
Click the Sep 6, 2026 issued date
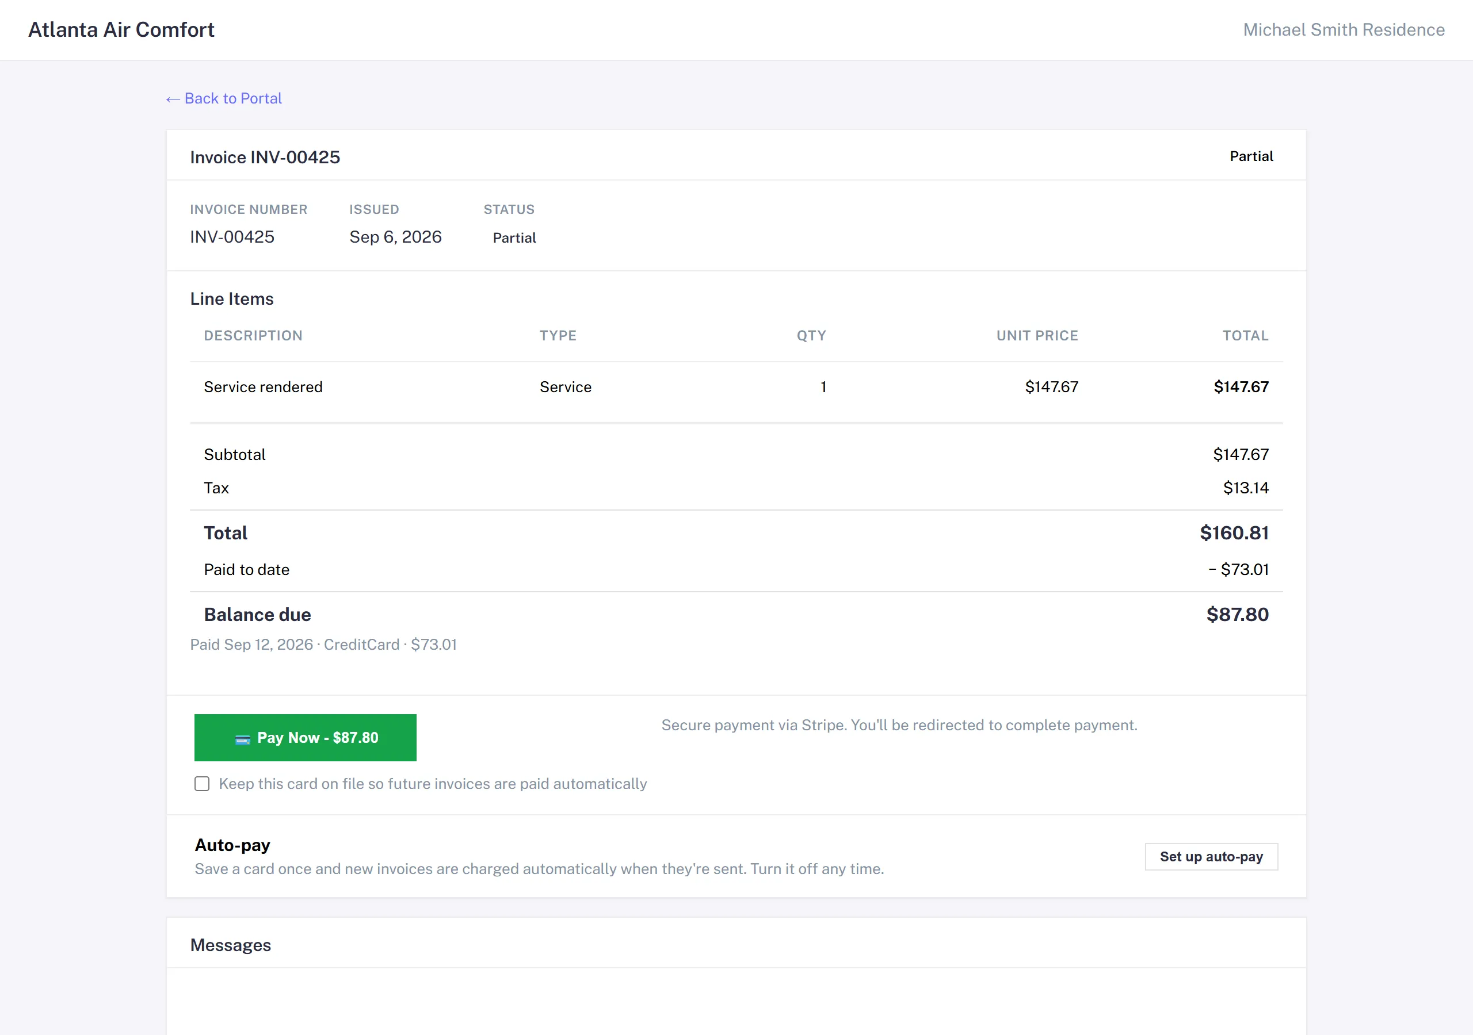pyautogui.click(x=395, y=237)
